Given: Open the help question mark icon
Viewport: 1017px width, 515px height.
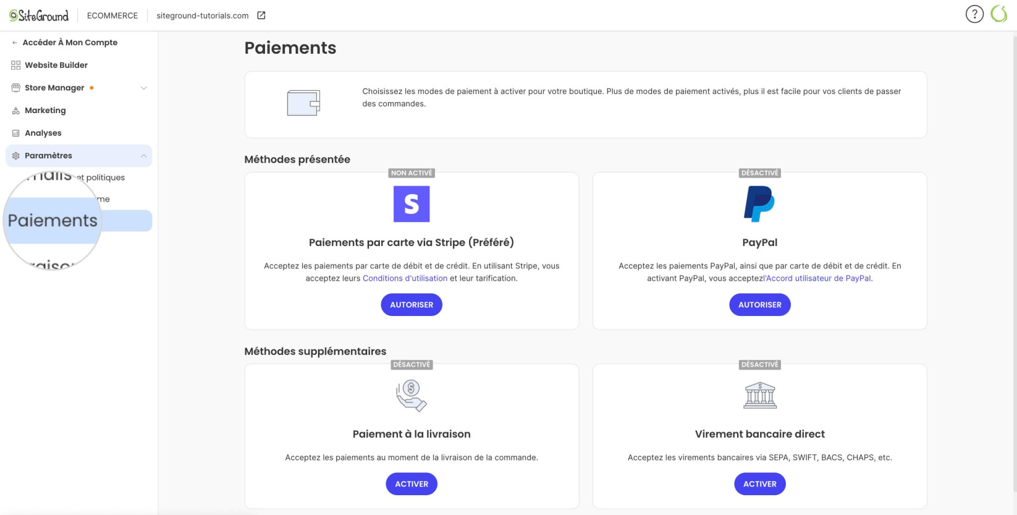Looking at the screenshot, I should 974,14.
